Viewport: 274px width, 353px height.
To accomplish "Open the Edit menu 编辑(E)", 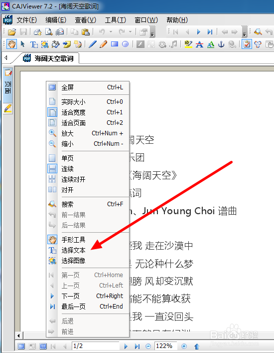I will click(56, 20).
